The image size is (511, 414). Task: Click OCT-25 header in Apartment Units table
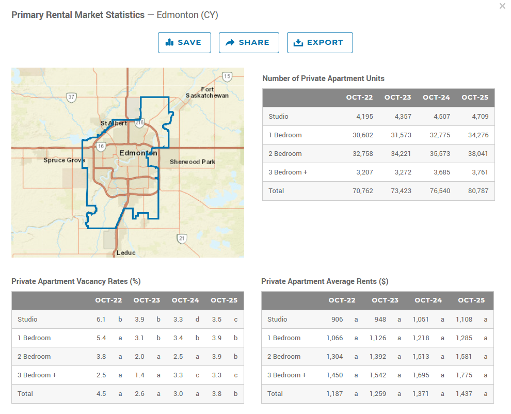click(x=475, y=98)
